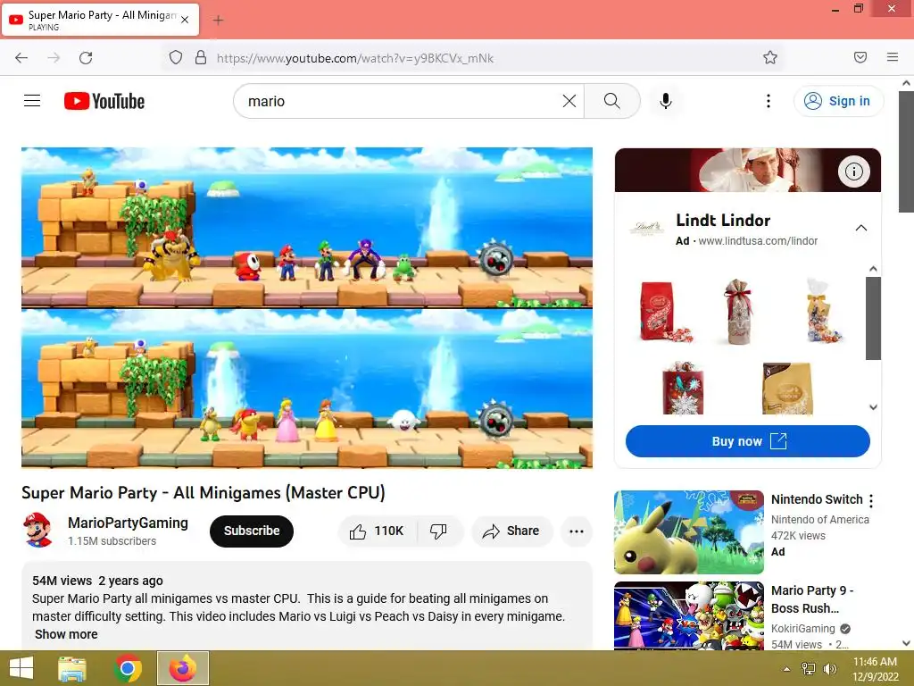The image size is (914, 686).
Task: Open Windows Start menu
Action: point(21,668)
